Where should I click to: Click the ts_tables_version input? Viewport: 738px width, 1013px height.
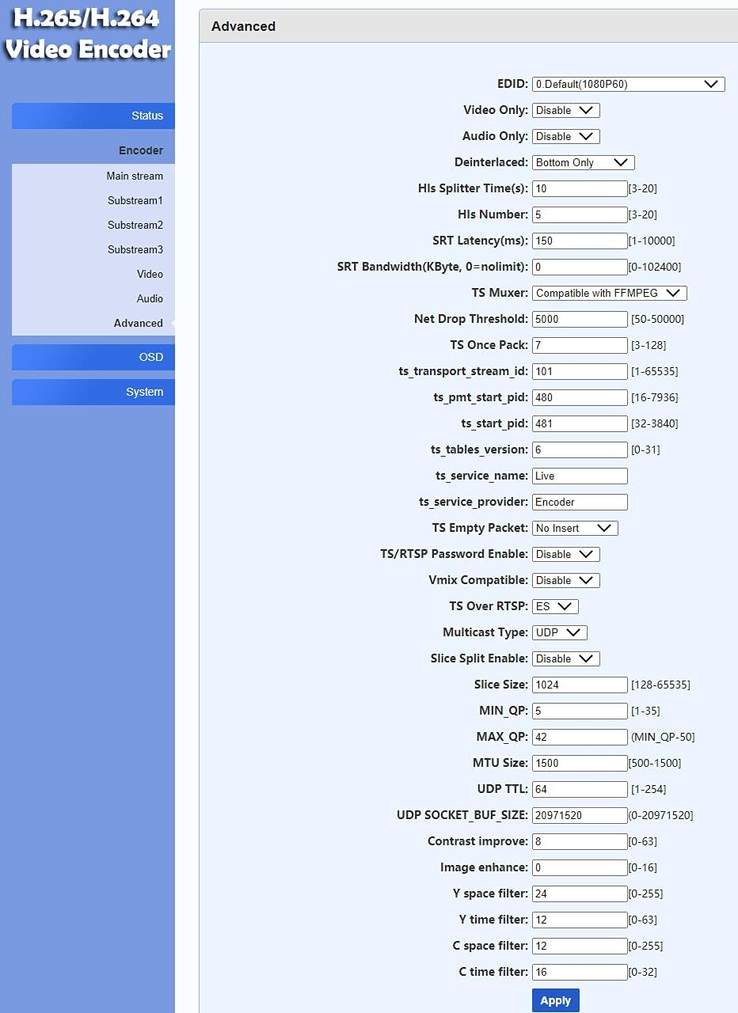tap(580, 450)
